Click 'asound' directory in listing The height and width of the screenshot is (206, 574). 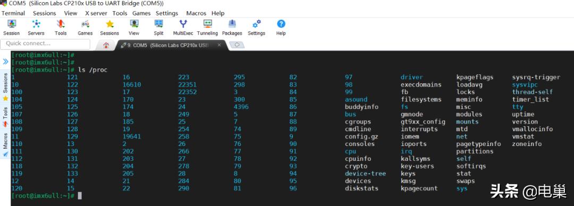(356, 99)
